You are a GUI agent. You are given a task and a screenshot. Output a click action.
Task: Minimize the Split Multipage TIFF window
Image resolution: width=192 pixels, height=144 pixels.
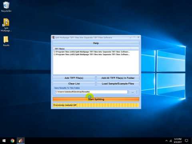[130, 38]
